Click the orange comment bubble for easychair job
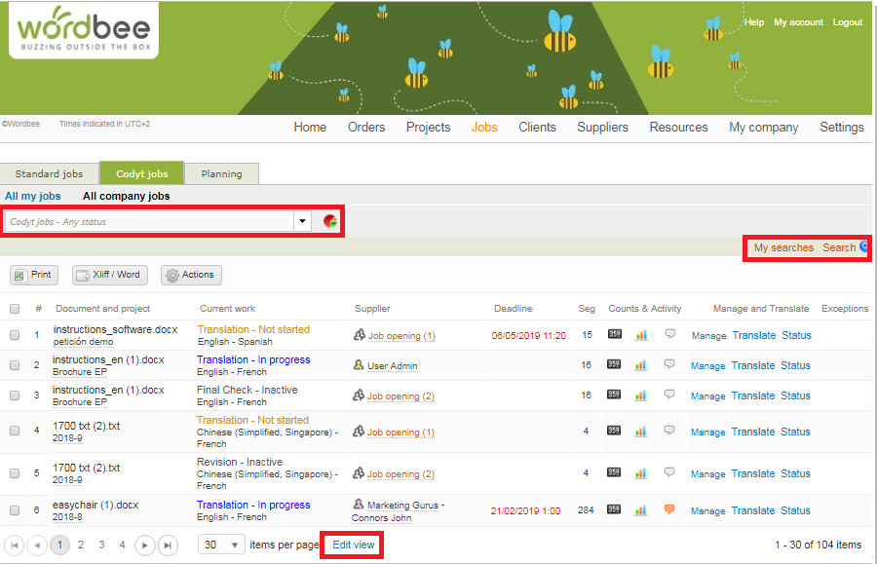The height and width of the screenshot is (564, 877). (x=669, y=509)
